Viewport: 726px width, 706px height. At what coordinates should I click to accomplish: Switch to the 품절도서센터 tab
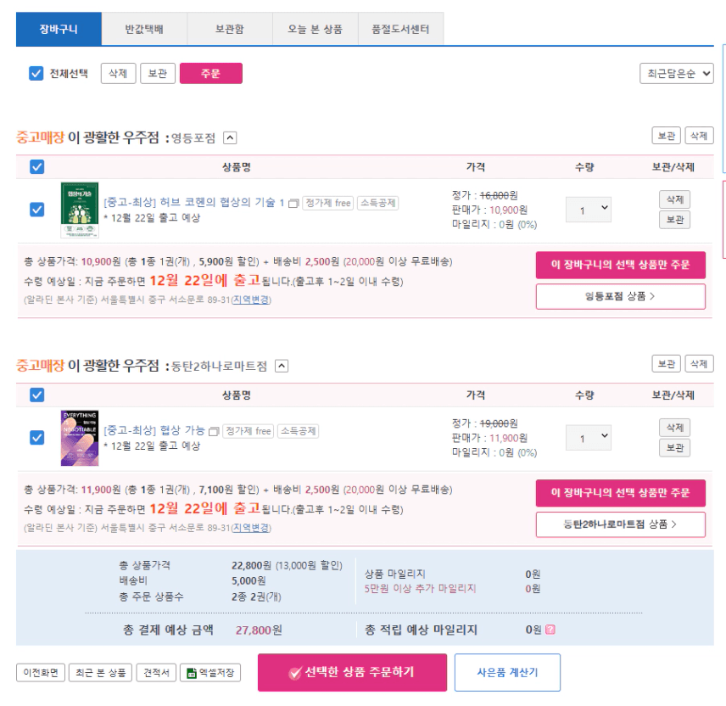(x=400, y=29)
